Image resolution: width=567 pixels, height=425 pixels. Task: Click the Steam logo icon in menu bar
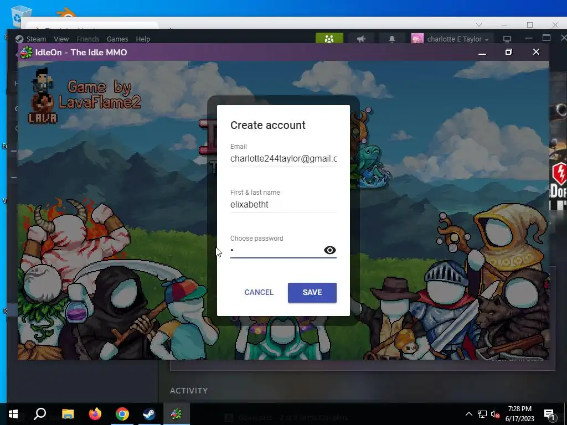(x=19, y=39)
